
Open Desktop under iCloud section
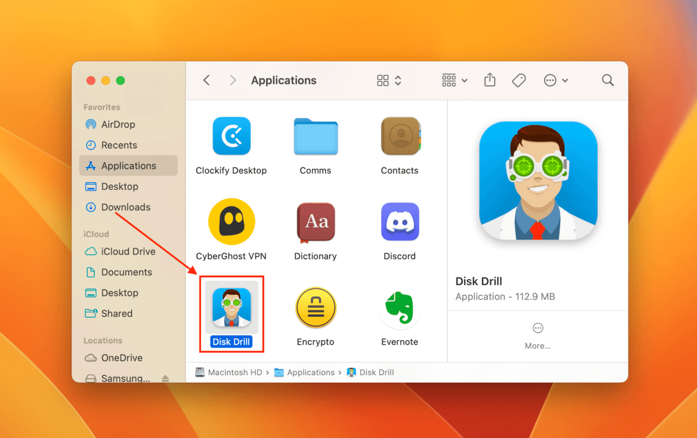(128, 293)
